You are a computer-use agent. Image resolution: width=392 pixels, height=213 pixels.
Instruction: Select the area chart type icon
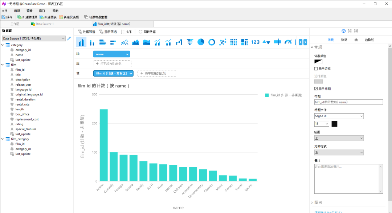click(x=135, y=42)
